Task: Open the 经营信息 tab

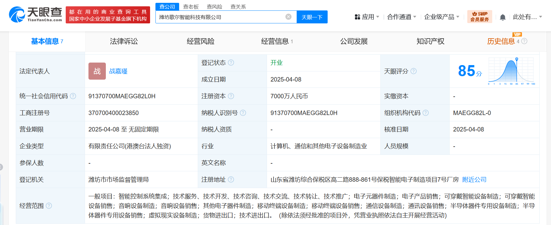Action: [277, 41]
